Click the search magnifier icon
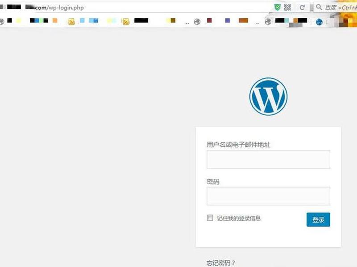This screenshot has width=357, height=267. pos(319,7)
